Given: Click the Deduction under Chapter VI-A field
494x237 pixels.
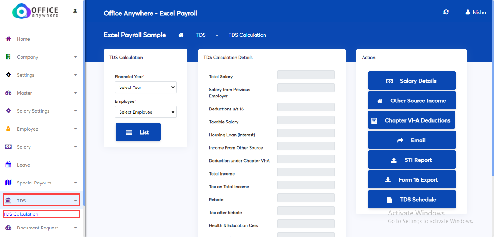Looking at the screenshot, I should click(306, 159).
